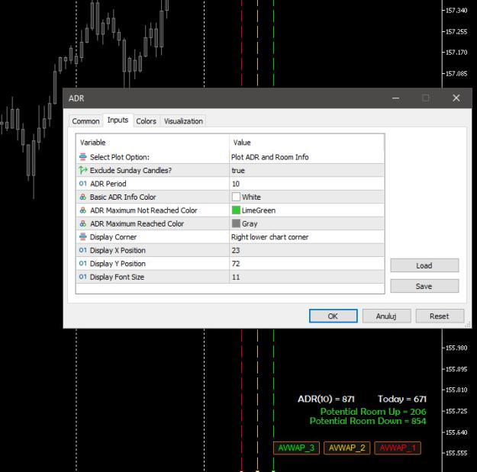Click the 'Potential Room Up = 206' label

click(373, 412)
